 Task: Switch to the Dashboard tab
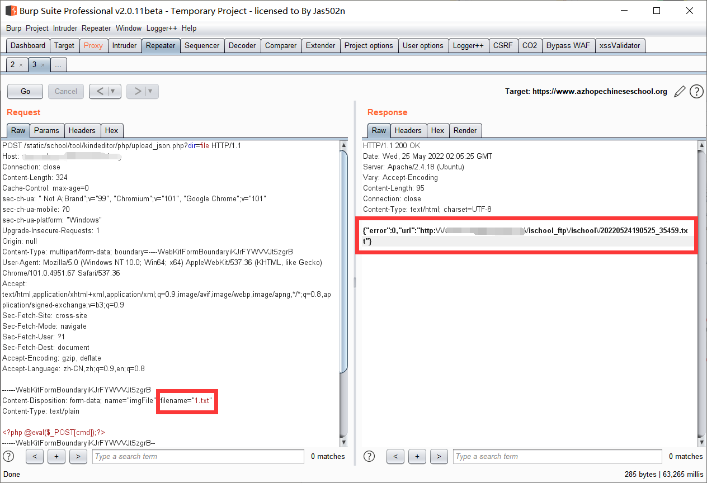[x=28, y=46]
